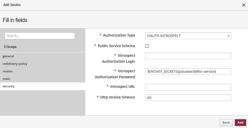This screenshot has height=128, width=248.
Task: Click the Introspect Authorization Password field
Action: pyautogui.click(x=188, y=72)
